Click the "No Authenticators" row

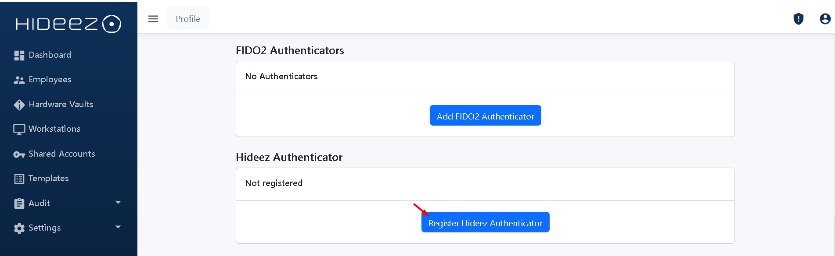pyautogui.click(x=281, y=77)
